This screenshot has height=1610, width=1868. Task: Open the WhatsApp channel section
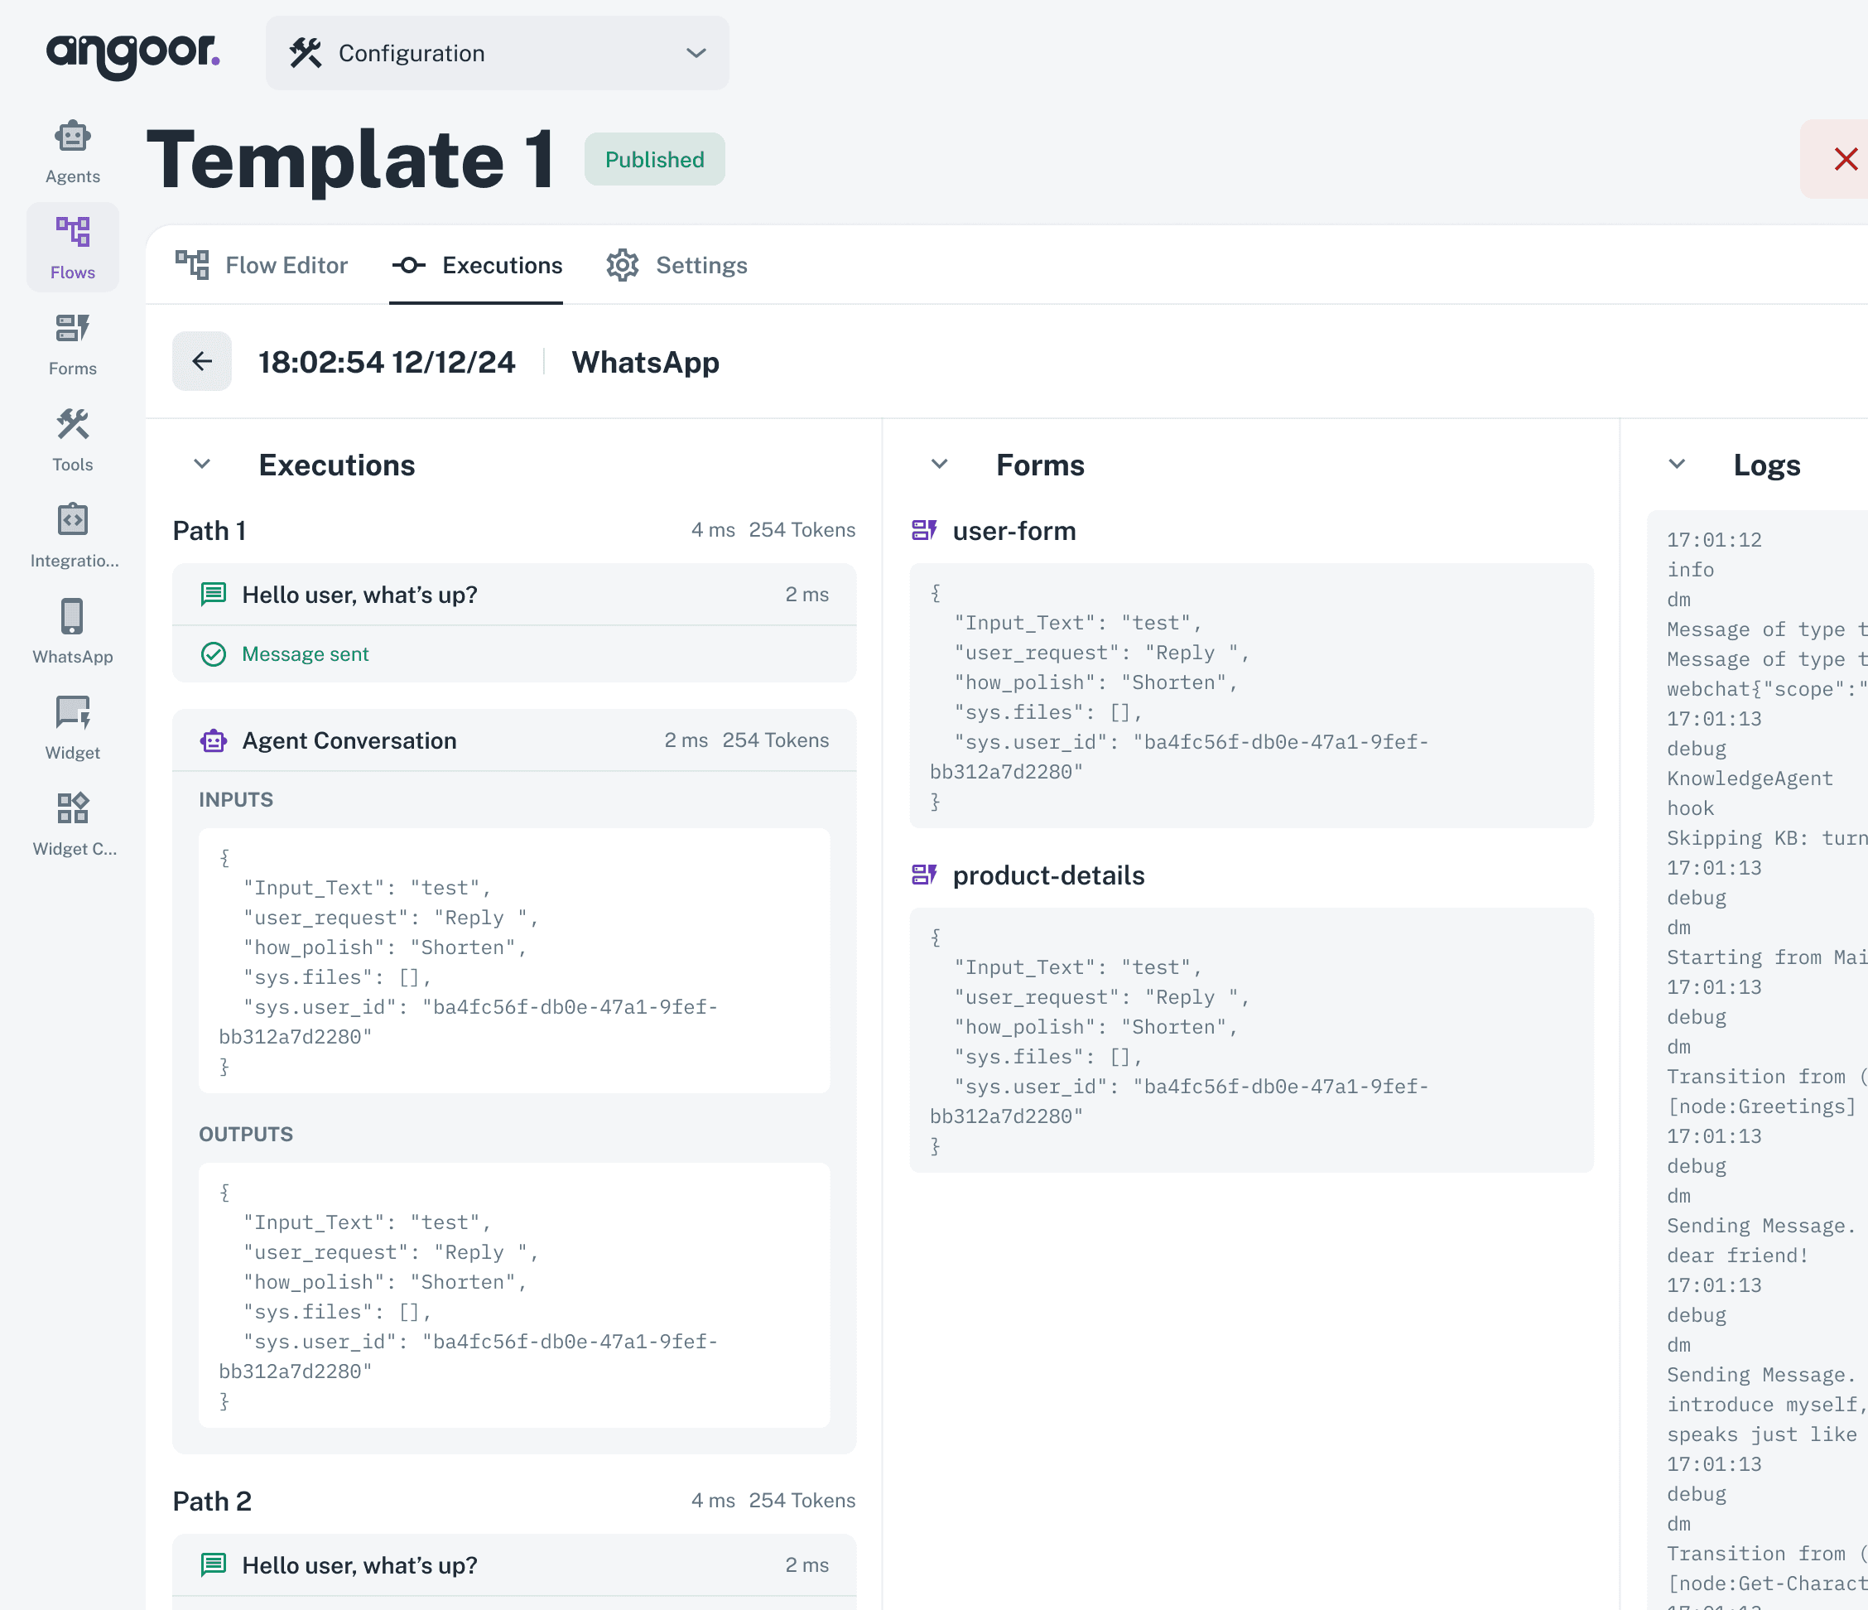(x=72, y=629)
